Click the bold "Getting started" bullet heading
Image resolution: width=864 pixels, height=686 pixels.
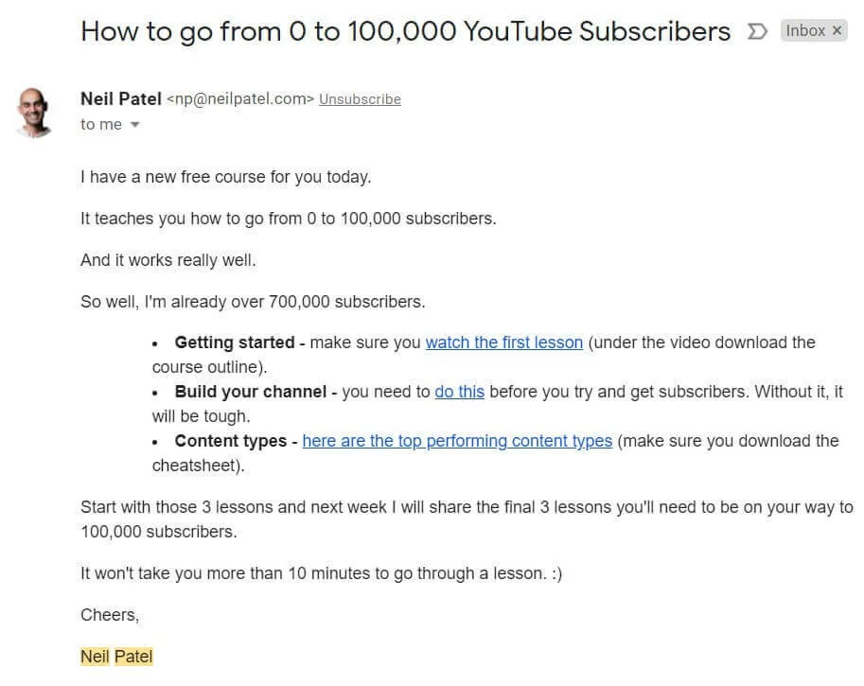pyautogui.click(x=236, y=343)
